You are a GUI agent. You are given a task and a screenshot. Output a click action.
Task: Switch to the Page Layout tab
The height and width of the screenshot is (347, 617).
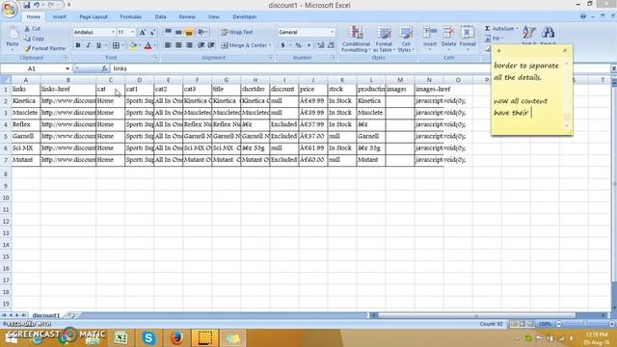click(x=94, y=17)
